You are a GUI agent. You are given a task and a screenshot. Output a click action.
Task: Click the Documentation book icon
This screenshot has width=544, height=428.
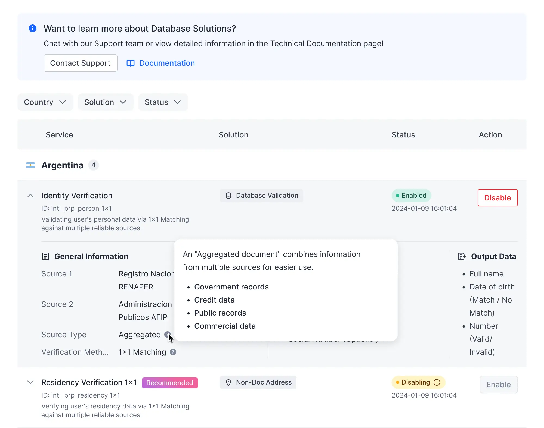coord(131,63)
